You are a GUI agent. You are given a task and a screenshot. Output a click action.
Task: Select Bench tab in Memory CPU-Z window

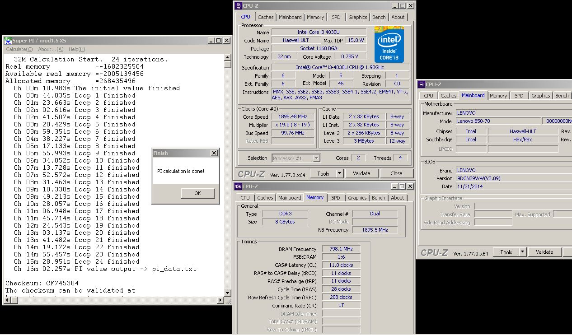tap(379, 198)
